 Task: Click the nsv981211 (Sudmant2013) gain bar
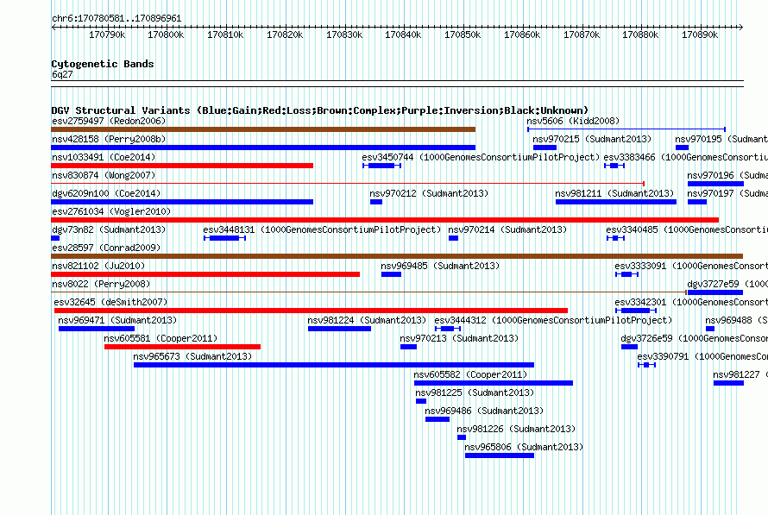pos(616,202)
